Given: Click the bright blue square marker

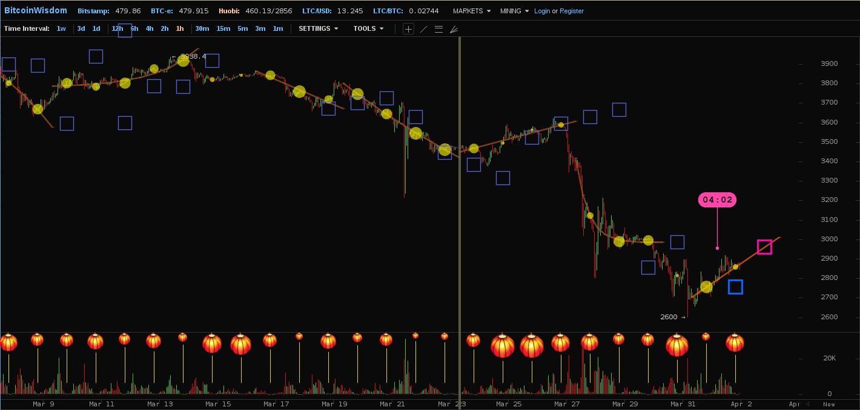Looking at the screenshot, I should tap(735, 287).
